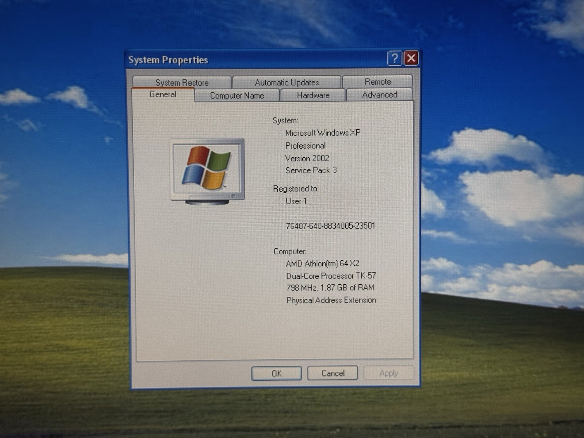Click the 'Service Pack 3' text

point(311,170)
